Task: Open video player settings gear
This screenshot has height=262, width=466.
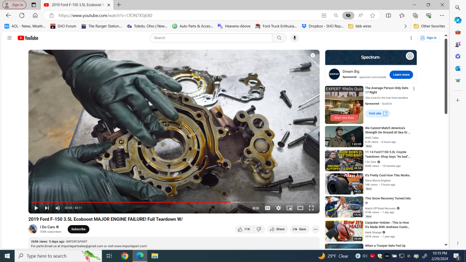Action: pos(278,208)
